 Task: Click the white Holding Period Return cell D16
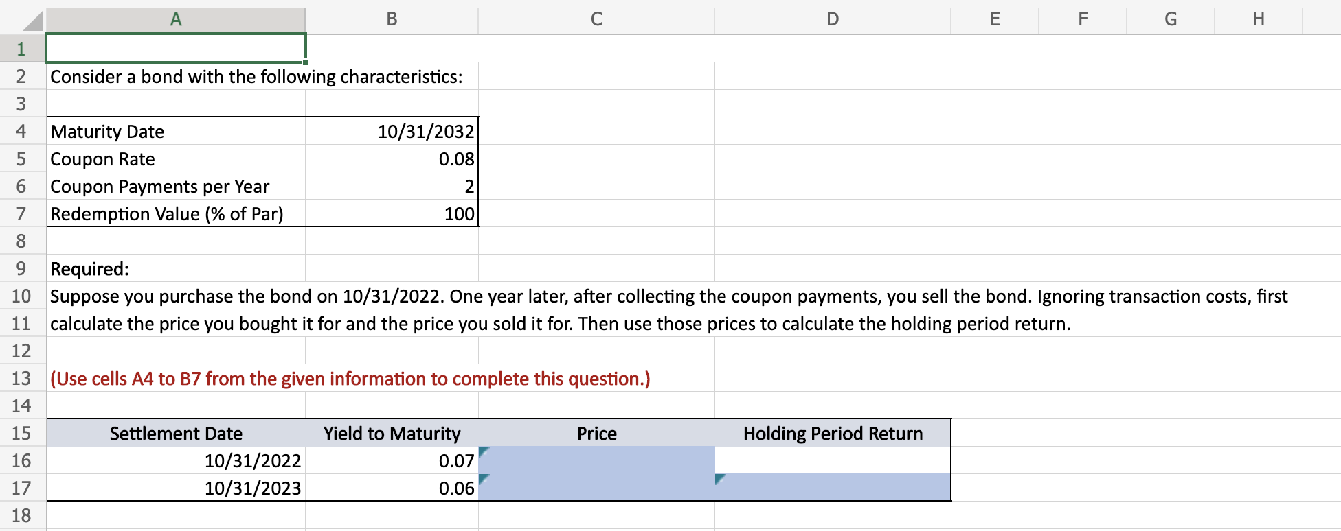click(x=833, y=460)
